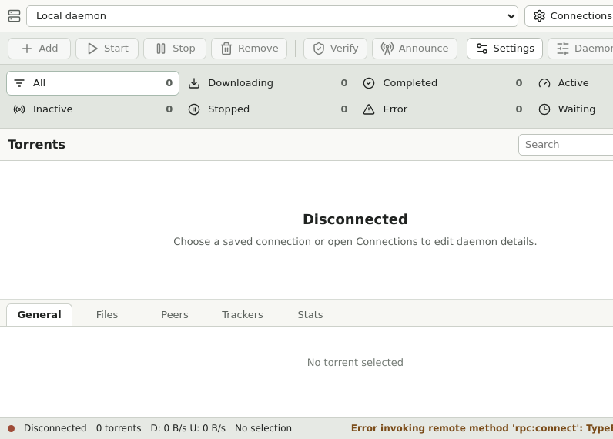Viewport: 613px width, 439px height.
Task: Click the plus icon on Add
Action: (27, 49)
